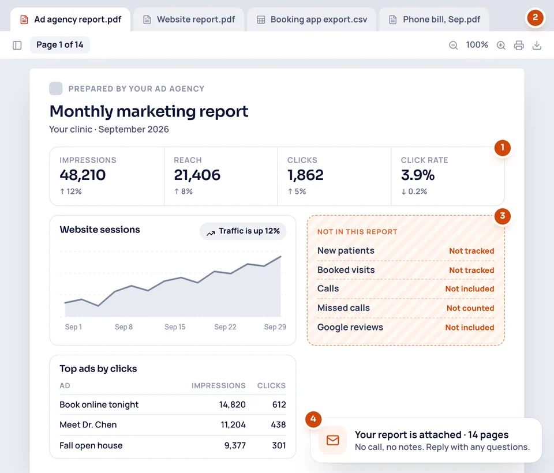Click 'Not tracked' beside Booked visits
The image size is (554, 473).
pyautogui.click(x=471, y=270)
